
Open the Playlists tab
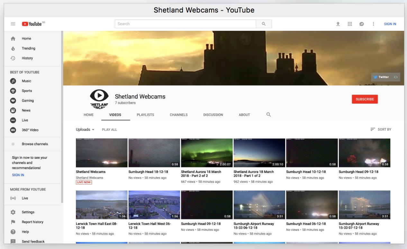pos(145,115)
